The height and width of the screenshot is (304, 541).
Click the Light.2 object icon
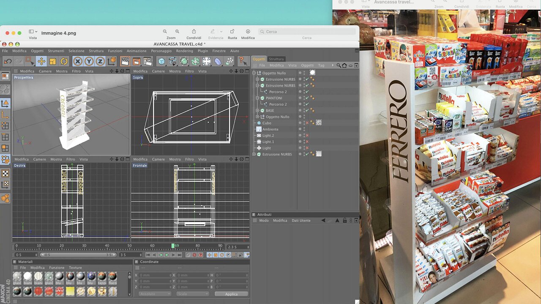(259, 136)
